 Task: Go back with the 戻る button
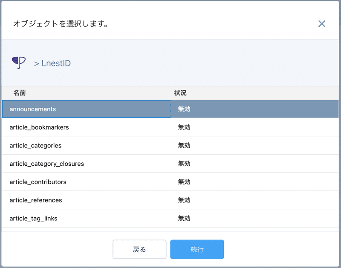click(x=139, y=249)
